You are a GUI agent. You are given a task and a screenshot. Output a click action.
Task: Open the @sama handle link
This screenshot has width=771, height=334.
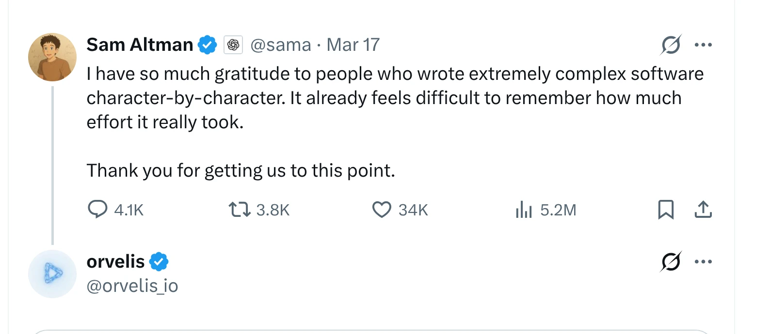click(x=281, y=45)
